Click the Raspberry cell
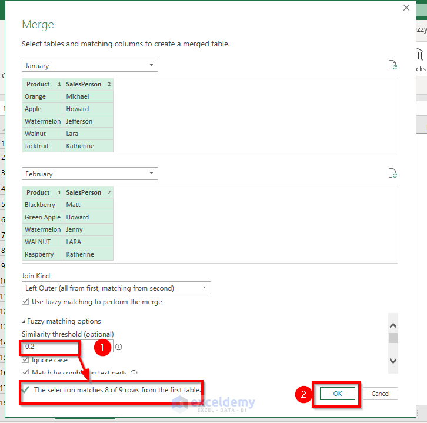The width and height of the screenshot is (427, 423). tap(43, 254)
